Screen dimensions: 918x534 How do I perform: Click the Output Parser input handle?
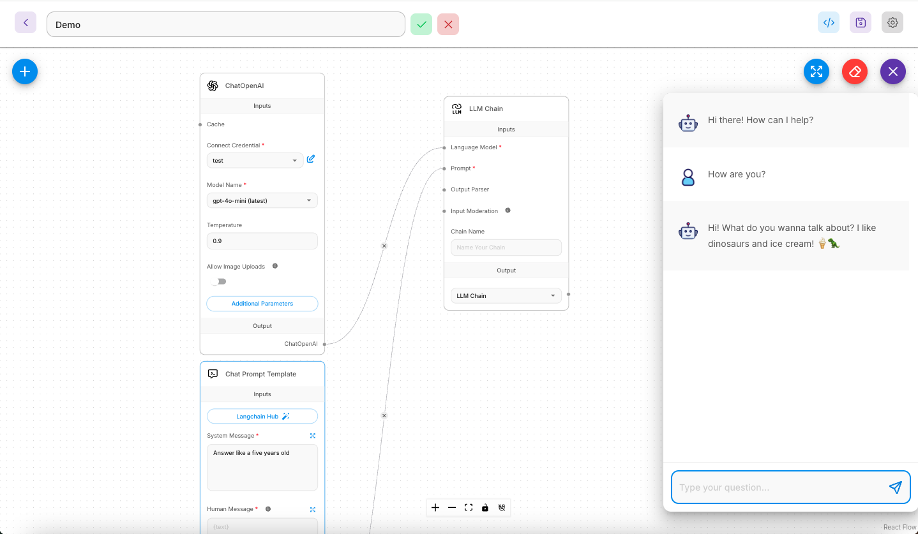click(x=444, y=189)
